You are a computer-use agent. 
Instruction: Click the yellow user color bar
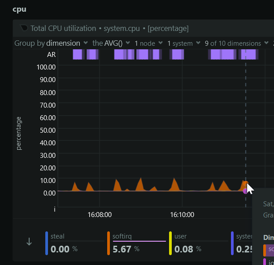(x=170, y=243)
